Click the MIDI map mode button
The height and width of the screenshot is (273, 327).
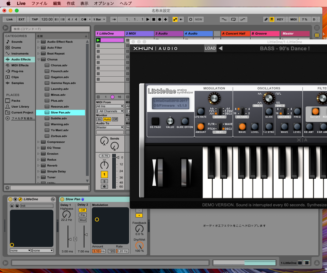coord(293,20)
